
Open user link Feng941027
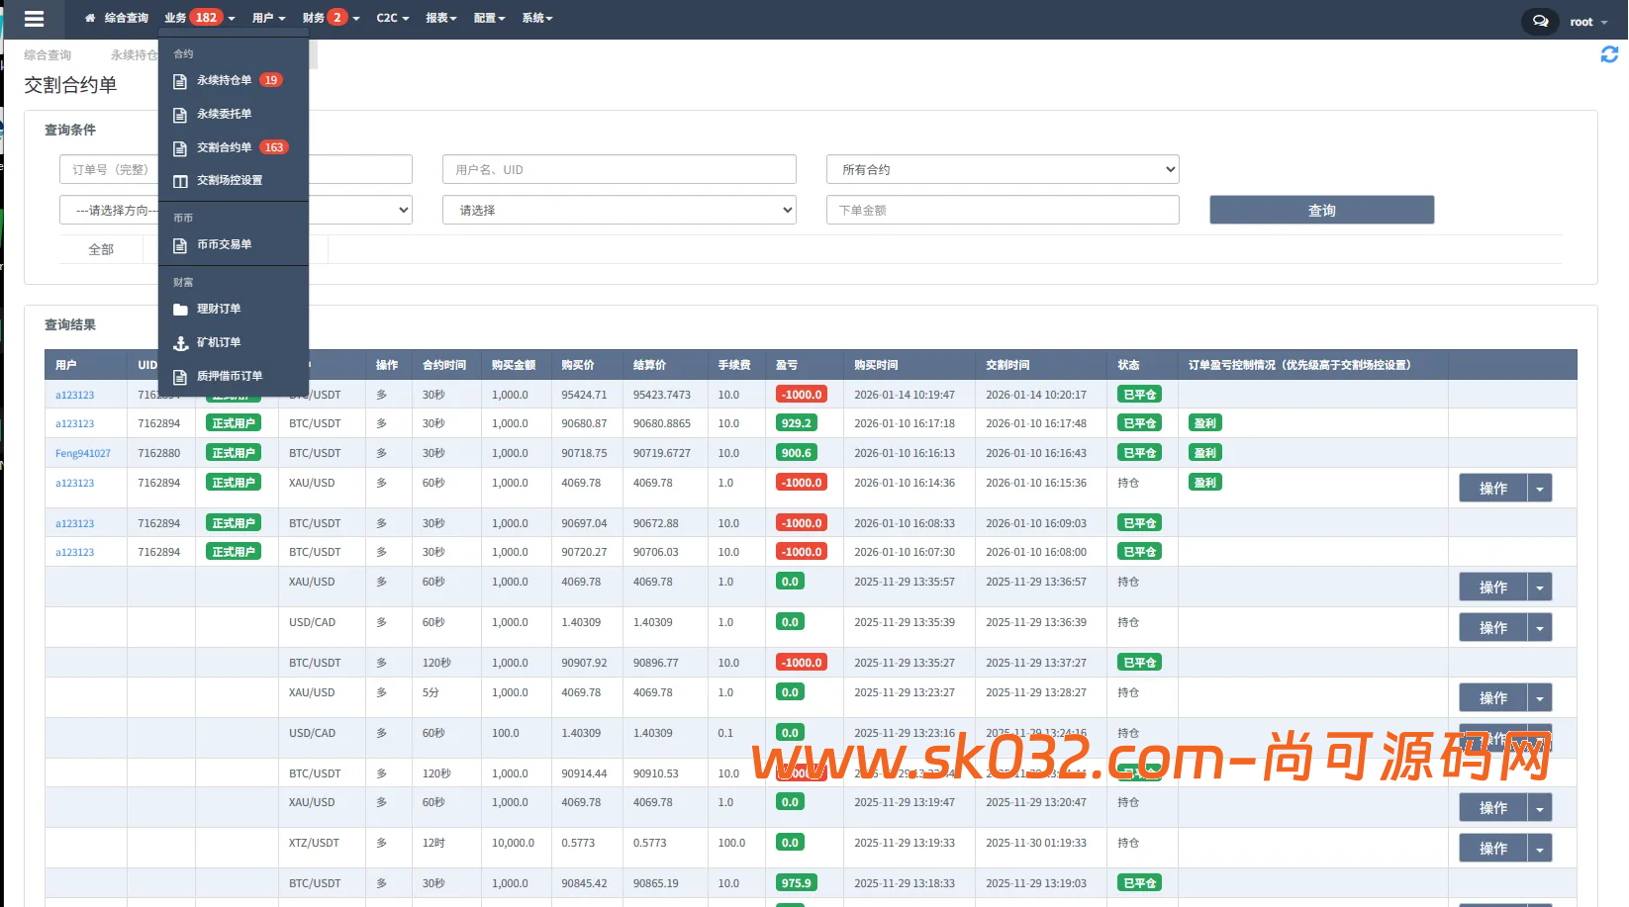(x=83, y=453)
